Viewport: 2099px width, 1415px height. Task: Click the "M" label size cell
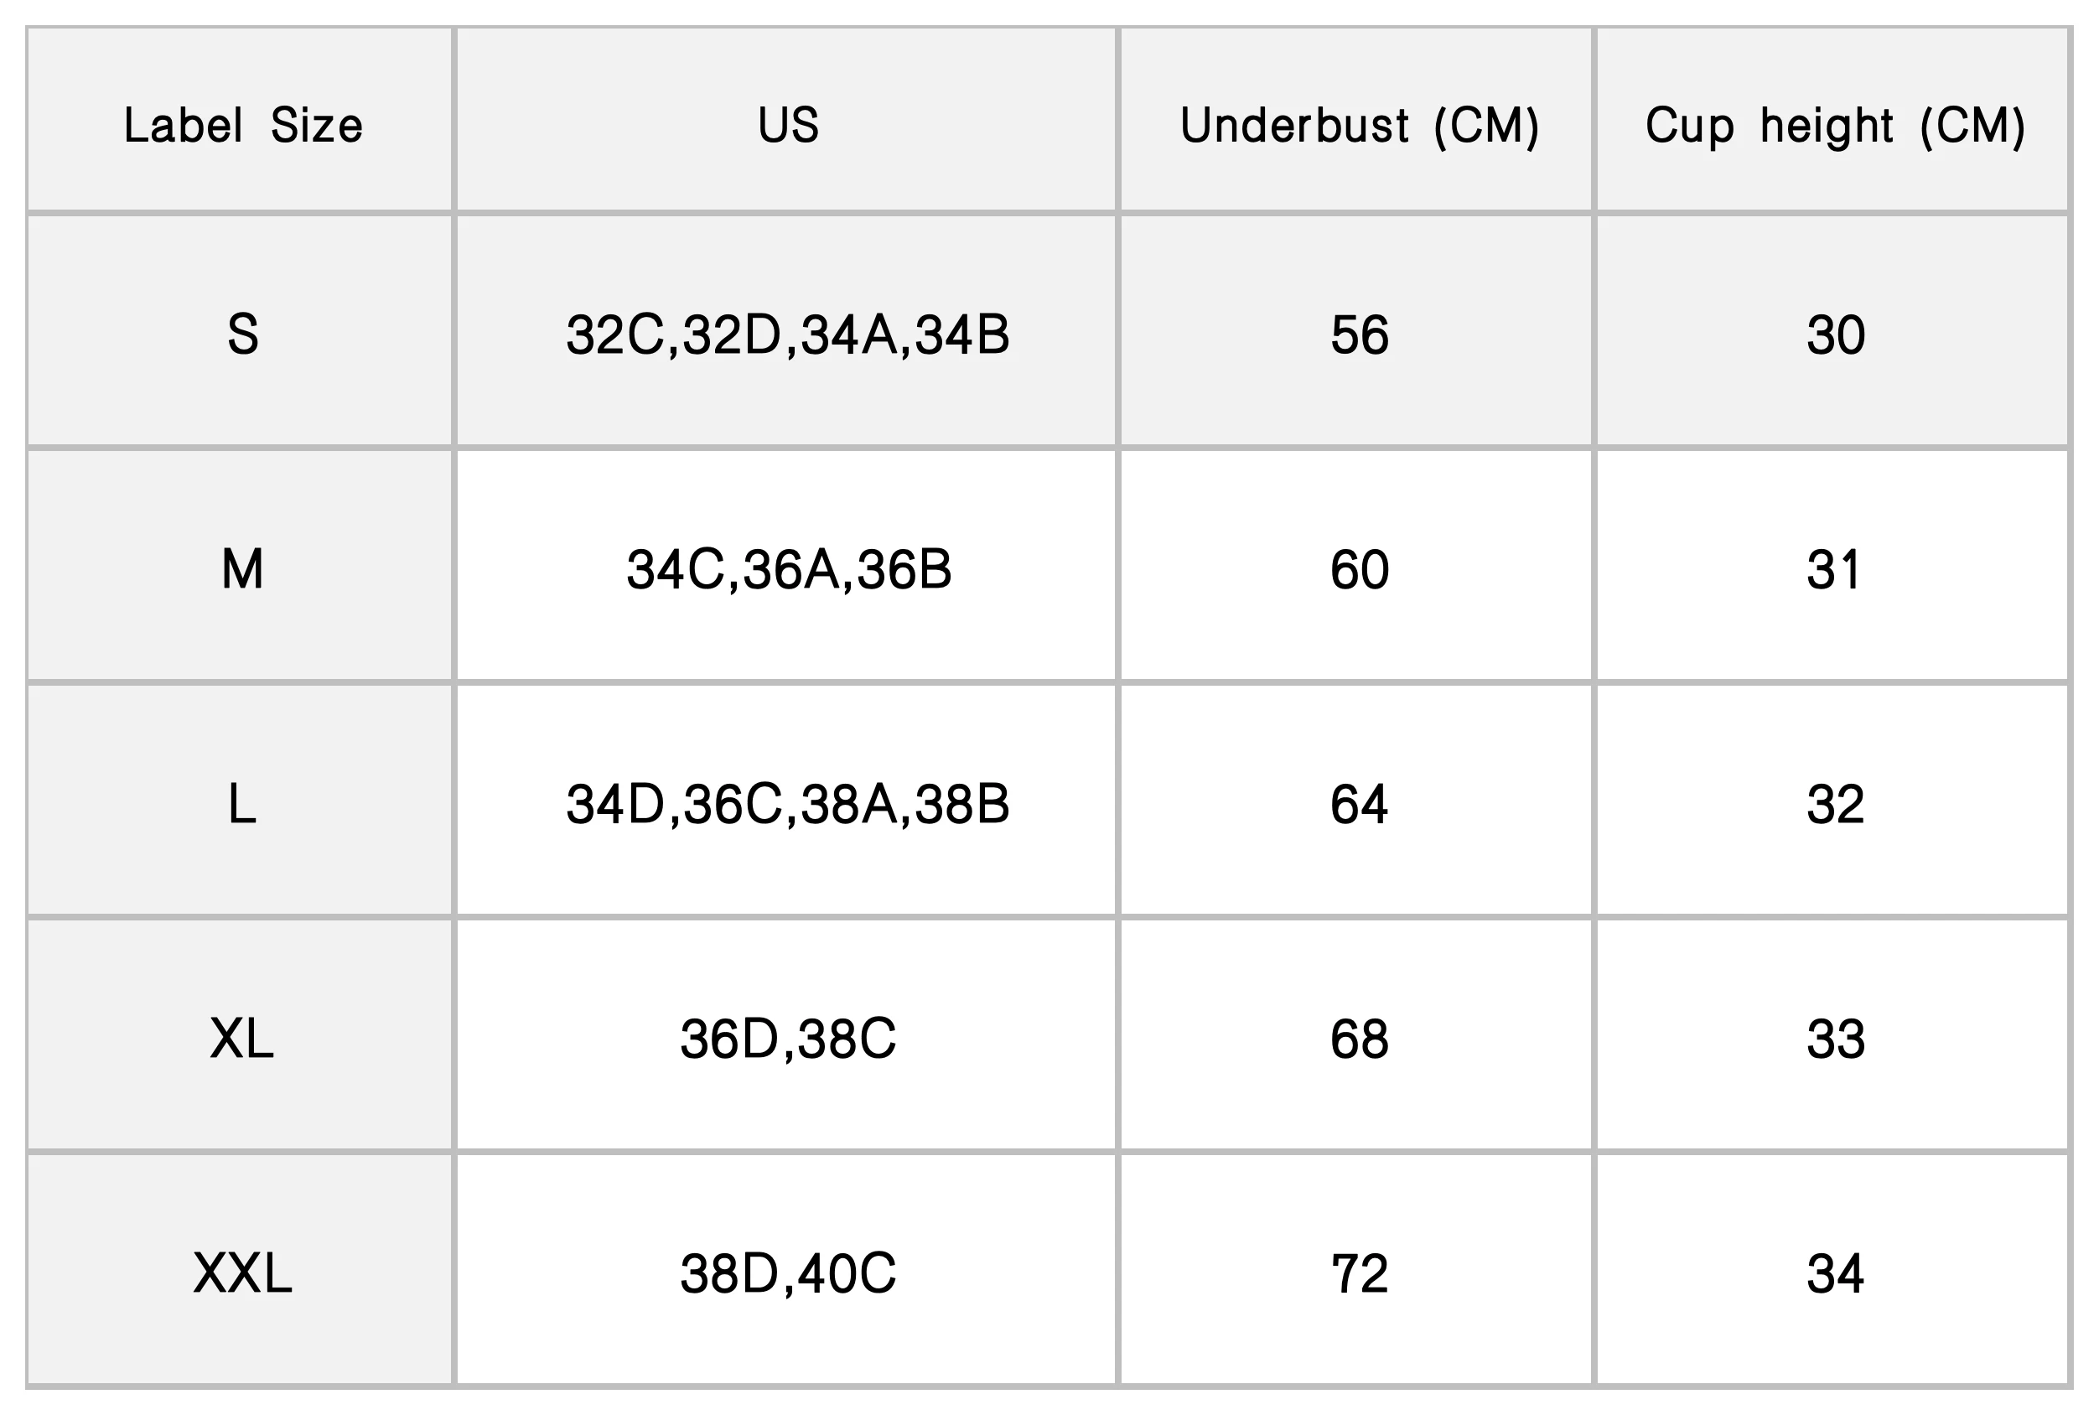pos(242,568)
